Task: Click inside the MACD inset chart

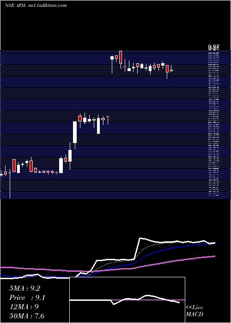Action: 127,300
